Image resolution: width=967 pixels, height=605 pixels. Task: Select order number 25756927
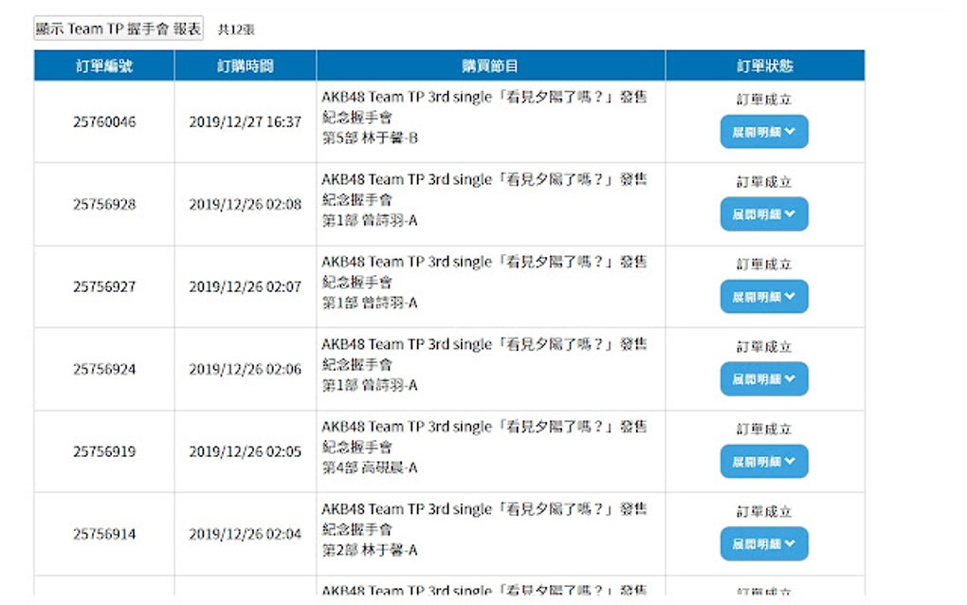coord(104,286)
